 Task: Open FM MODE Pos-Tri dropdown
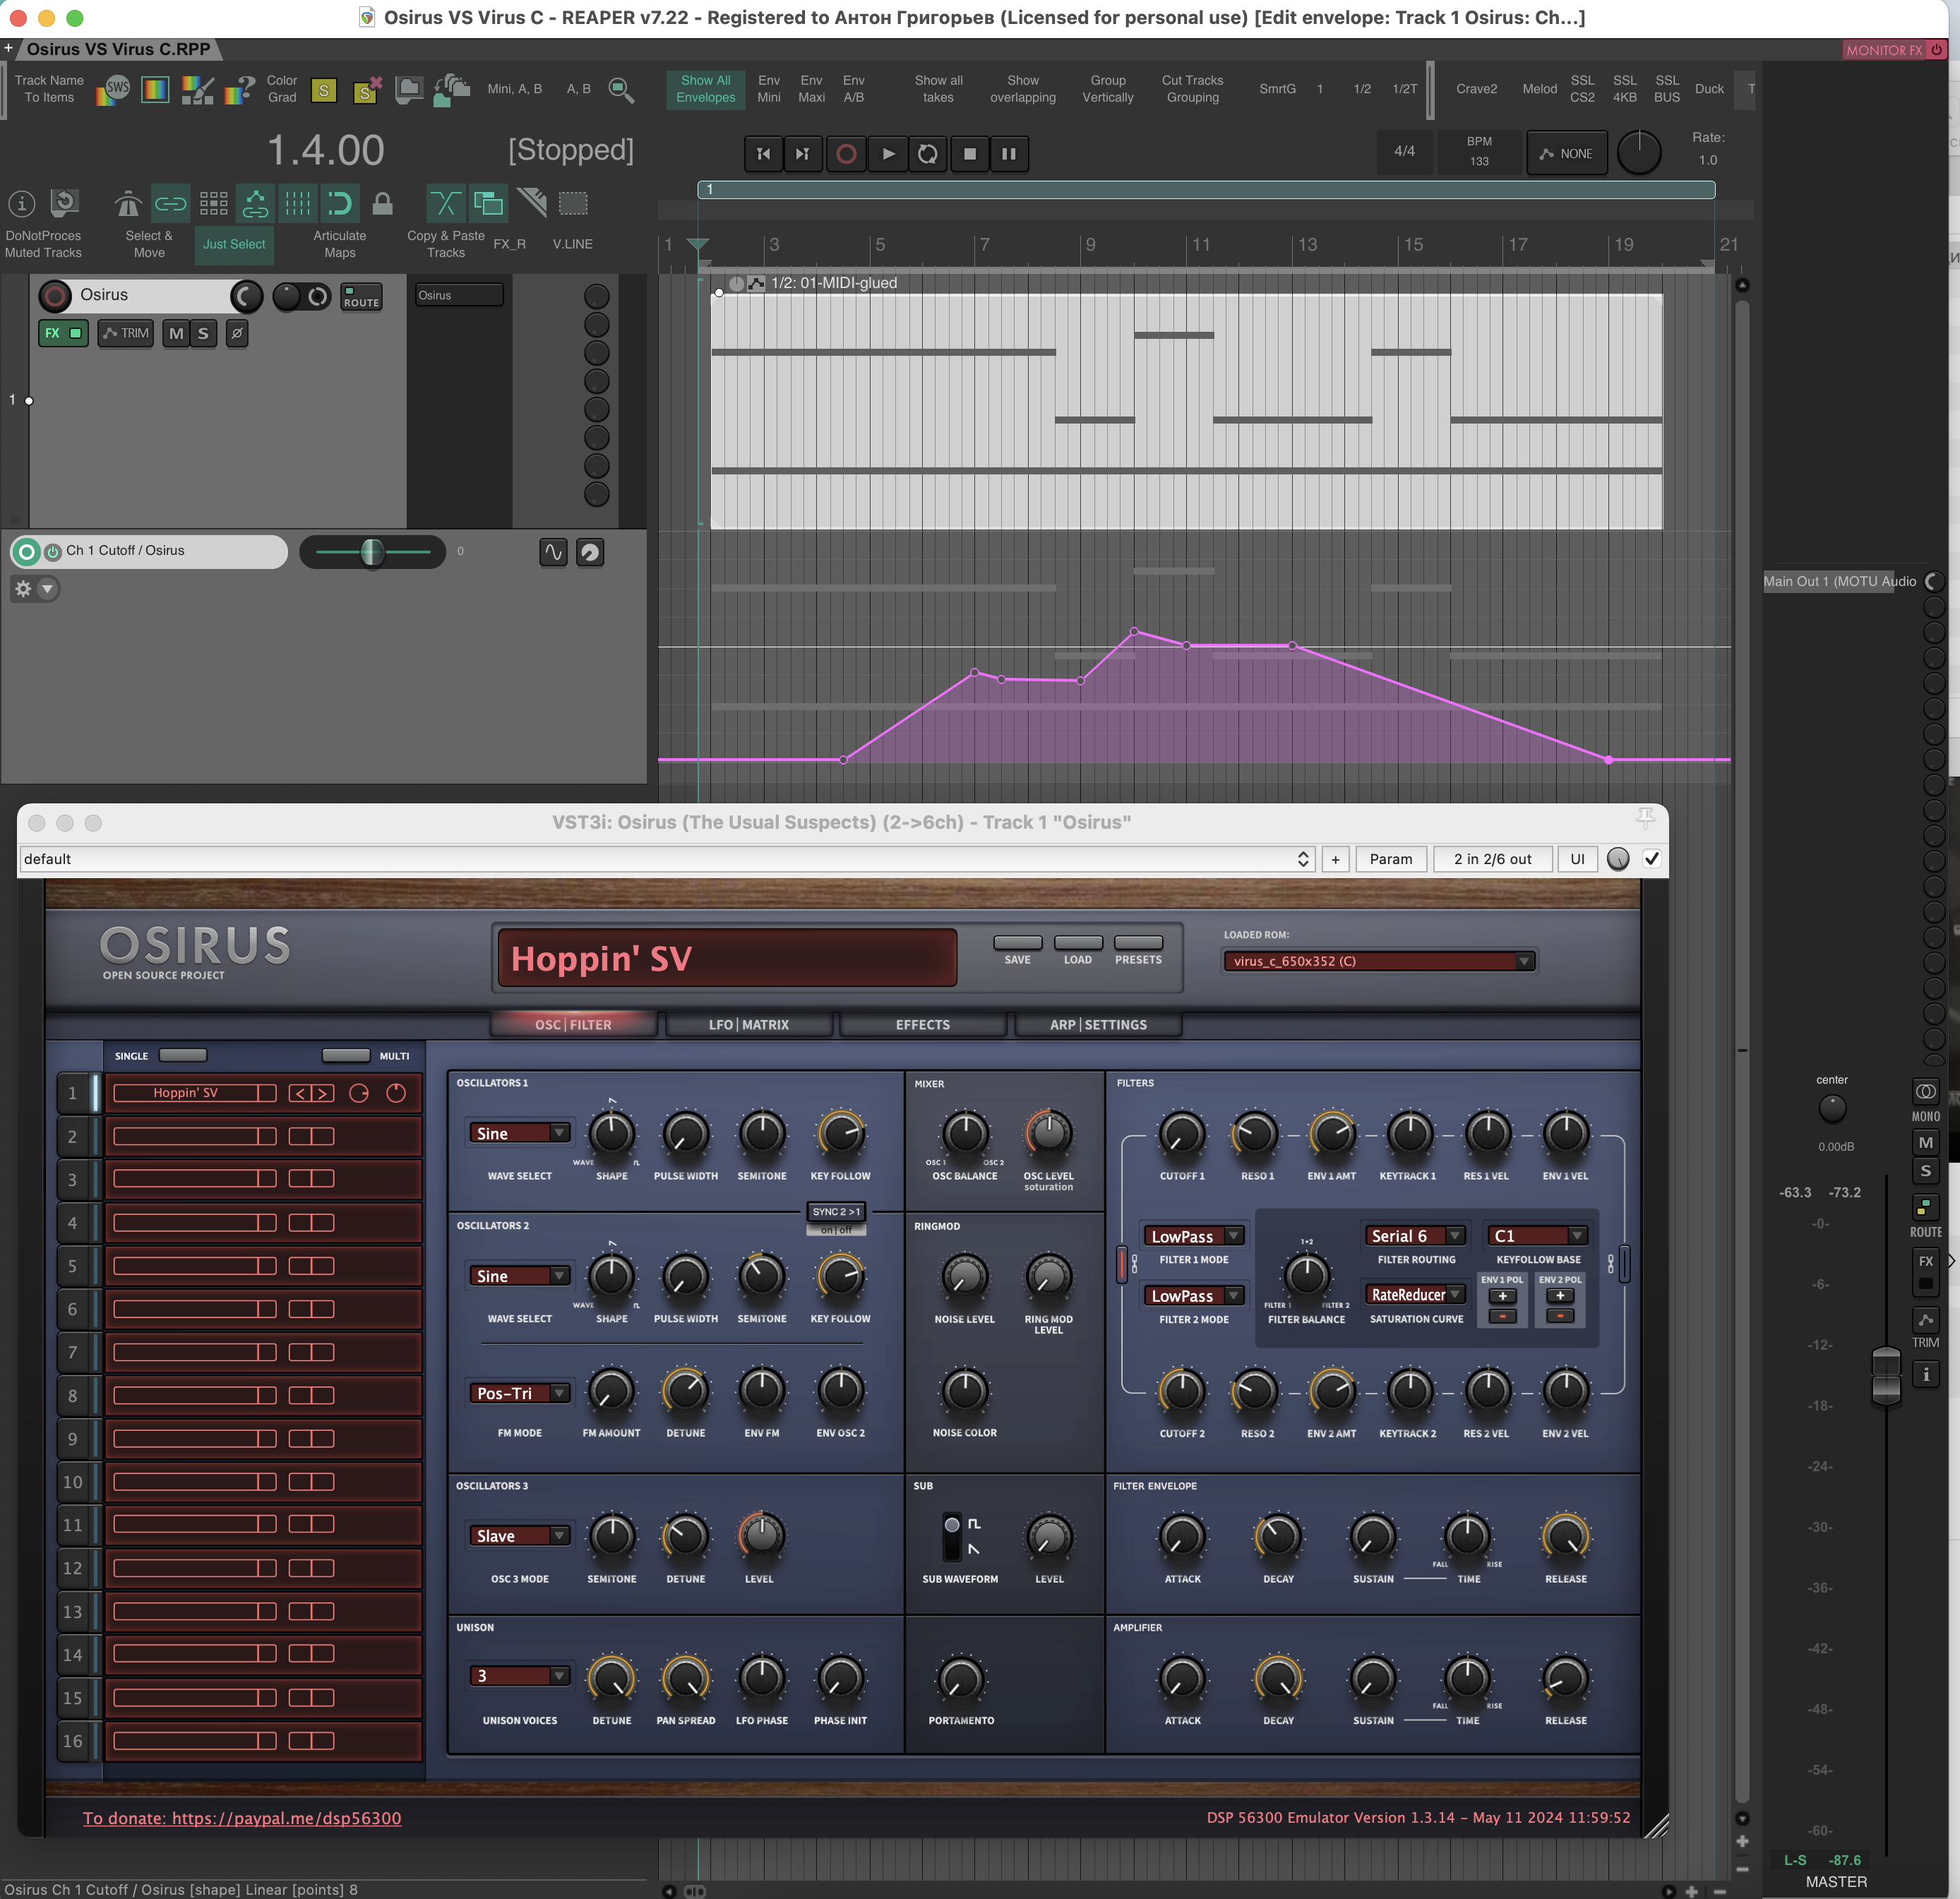(x=519, y=1393)
